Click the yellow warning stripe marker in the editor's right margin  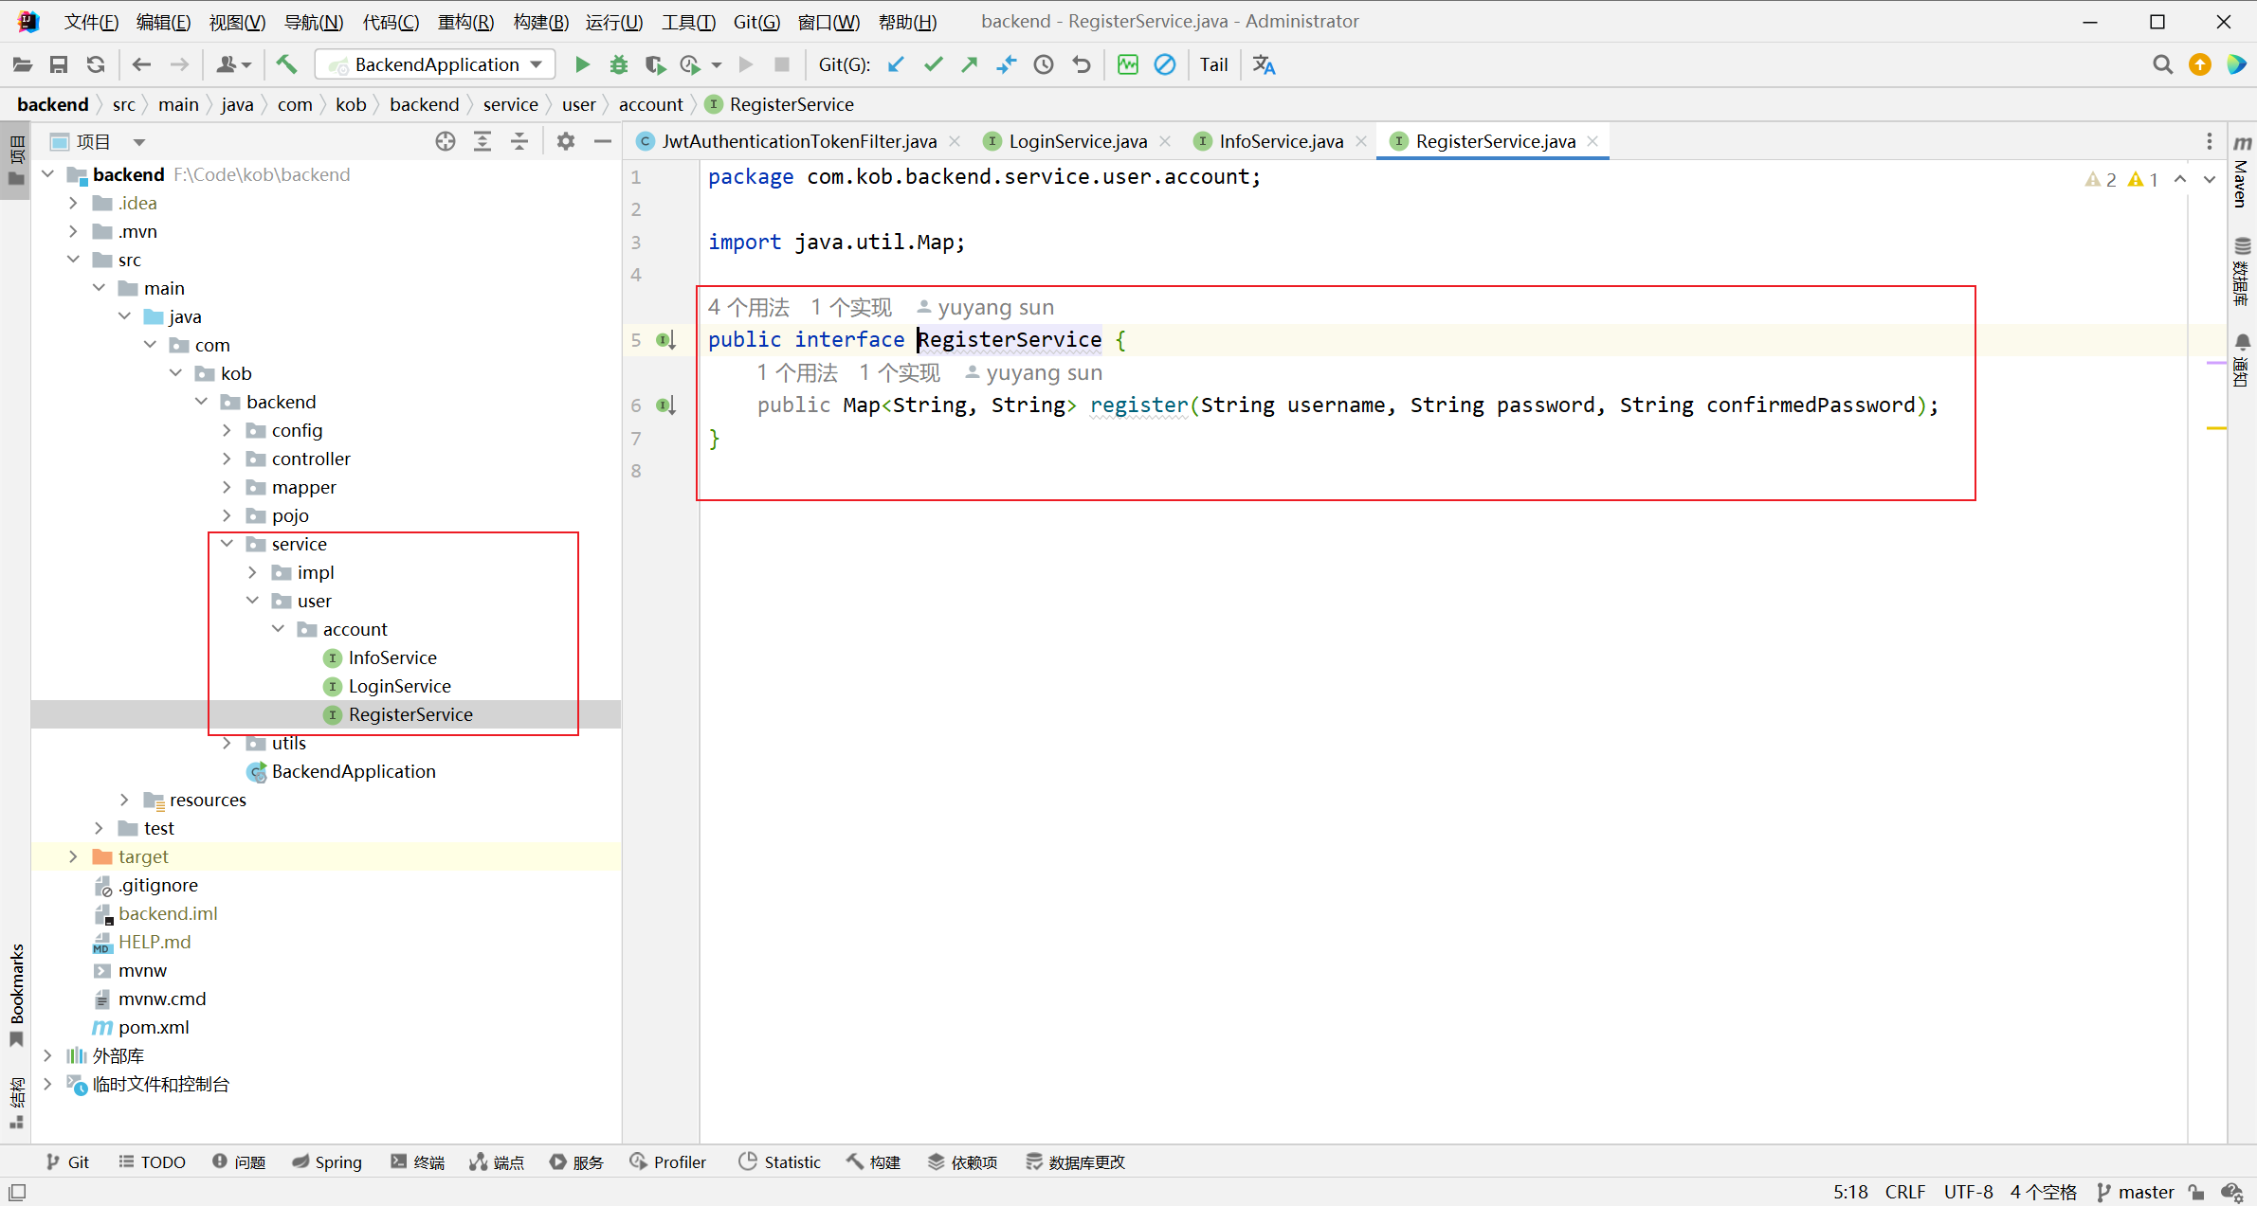[x=2215, y=428]
